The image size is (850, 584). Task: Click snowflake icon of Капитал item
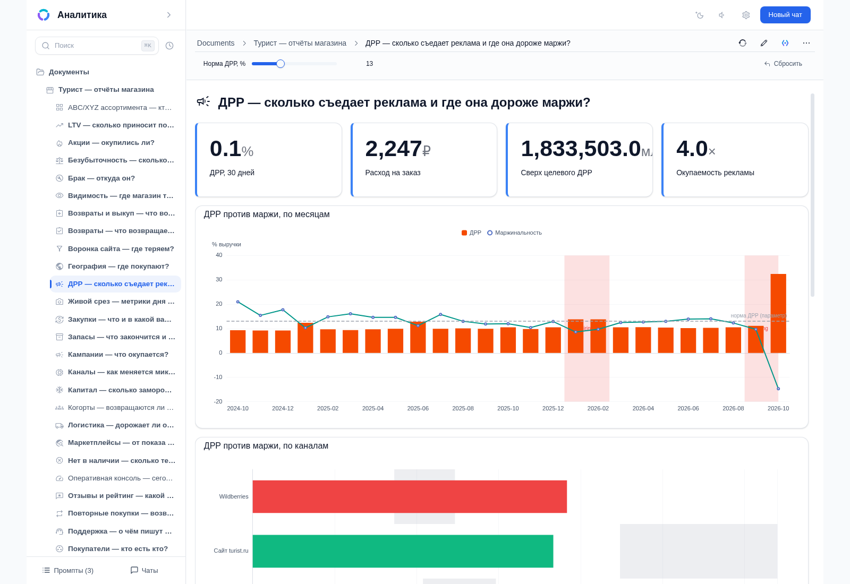click(59, 390)
